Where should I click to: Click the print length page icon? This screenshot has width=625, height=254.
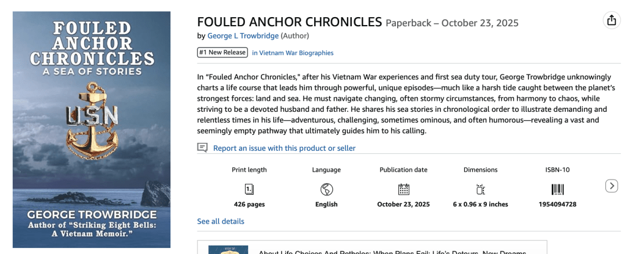(x=249, y=189)
